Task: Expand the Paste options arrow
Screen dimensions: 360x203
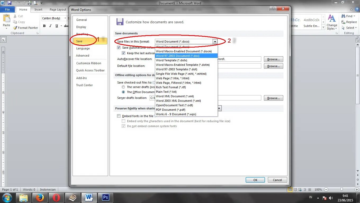Action: click(x=6, y=29)
